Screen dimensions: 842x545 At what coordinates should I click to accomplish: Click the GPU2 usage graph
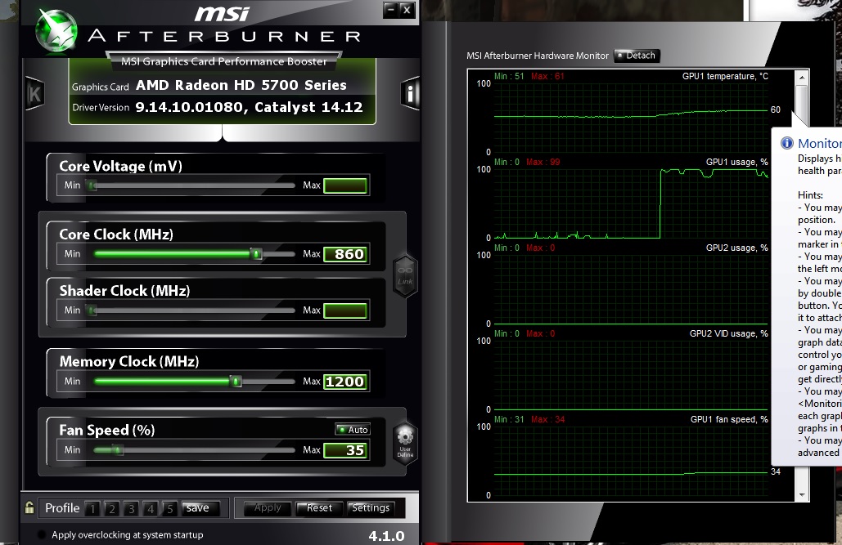[x=631, y=289]
